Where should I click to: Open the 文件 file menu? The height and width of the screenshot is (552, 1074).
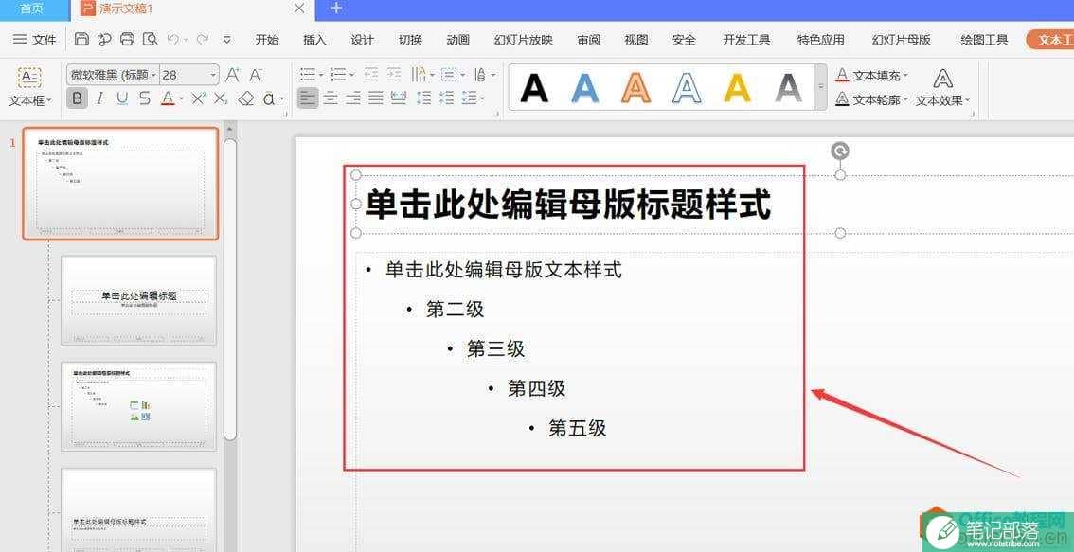(x=35, y=40)
